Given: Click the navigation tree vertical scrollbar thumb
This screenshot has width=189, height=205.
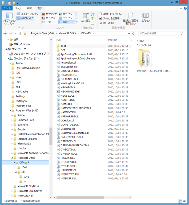Looking at the screenshot, I should coord(51,136).
